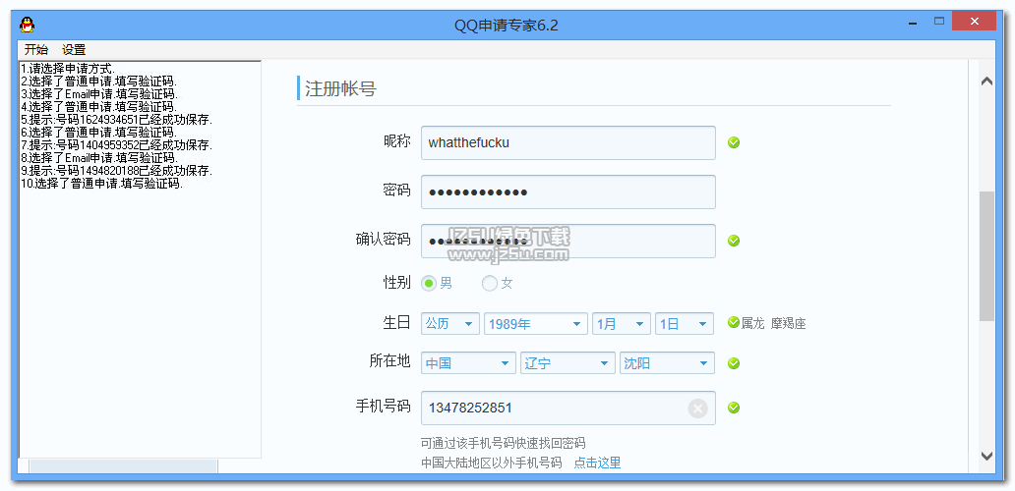The image size is (1015, 491).
Task: Click the green checkmark beside birthday 属龙
Action: tap(734, 322)
